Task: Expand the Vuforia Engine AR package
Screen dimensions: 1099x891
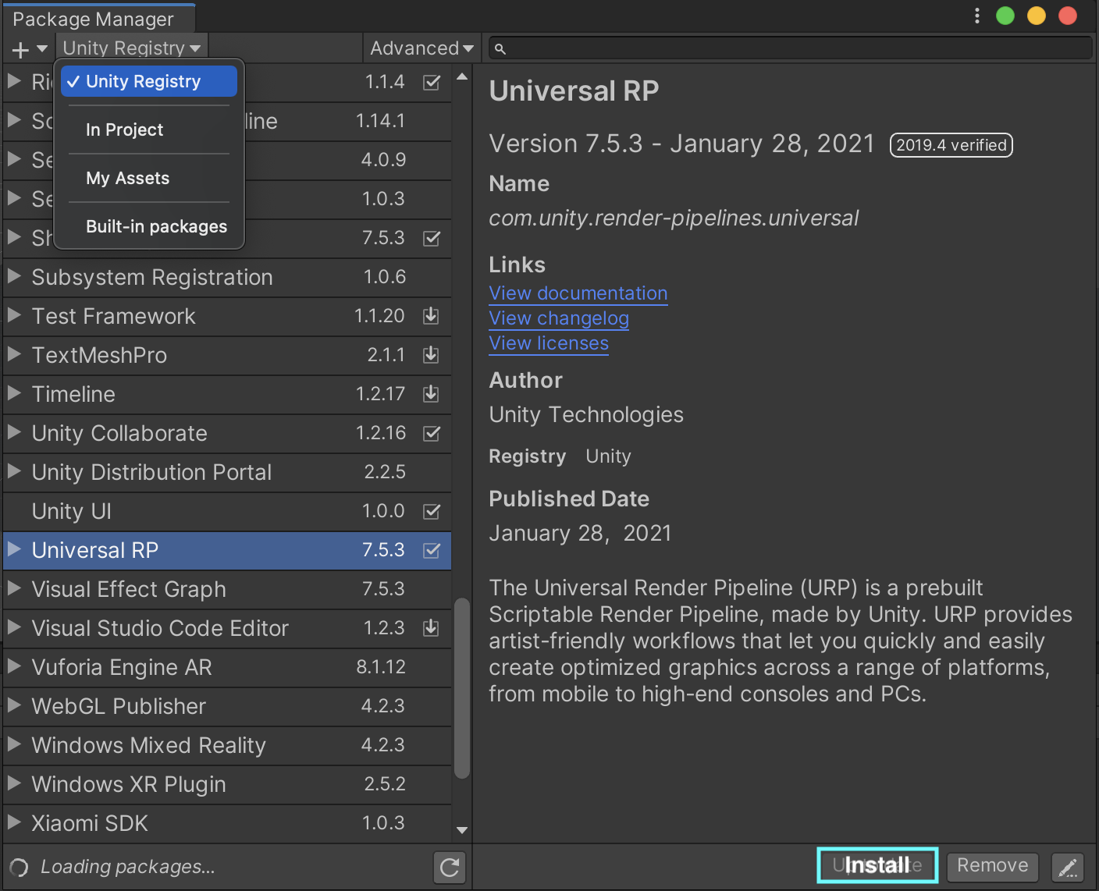Action: [14, 666]
